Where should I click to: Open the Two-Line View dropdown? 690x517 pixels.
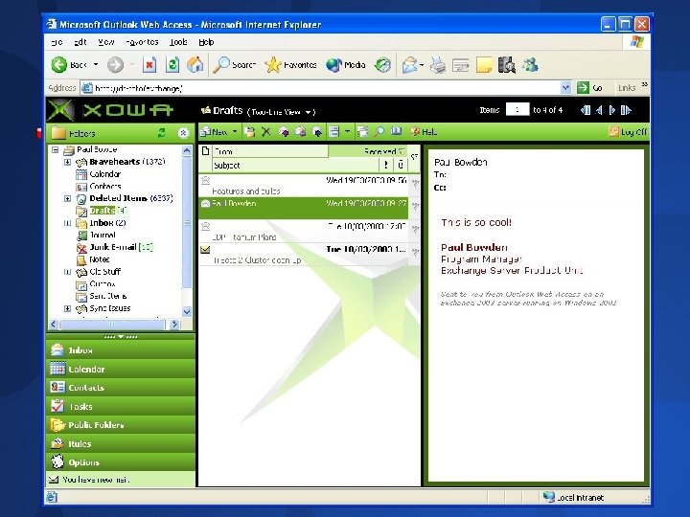282,112
